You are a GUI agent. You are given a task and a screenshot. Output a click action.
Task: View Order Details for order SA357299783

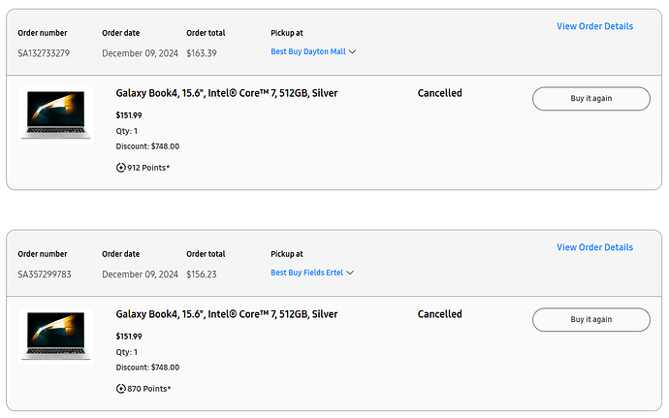point(594,247)
